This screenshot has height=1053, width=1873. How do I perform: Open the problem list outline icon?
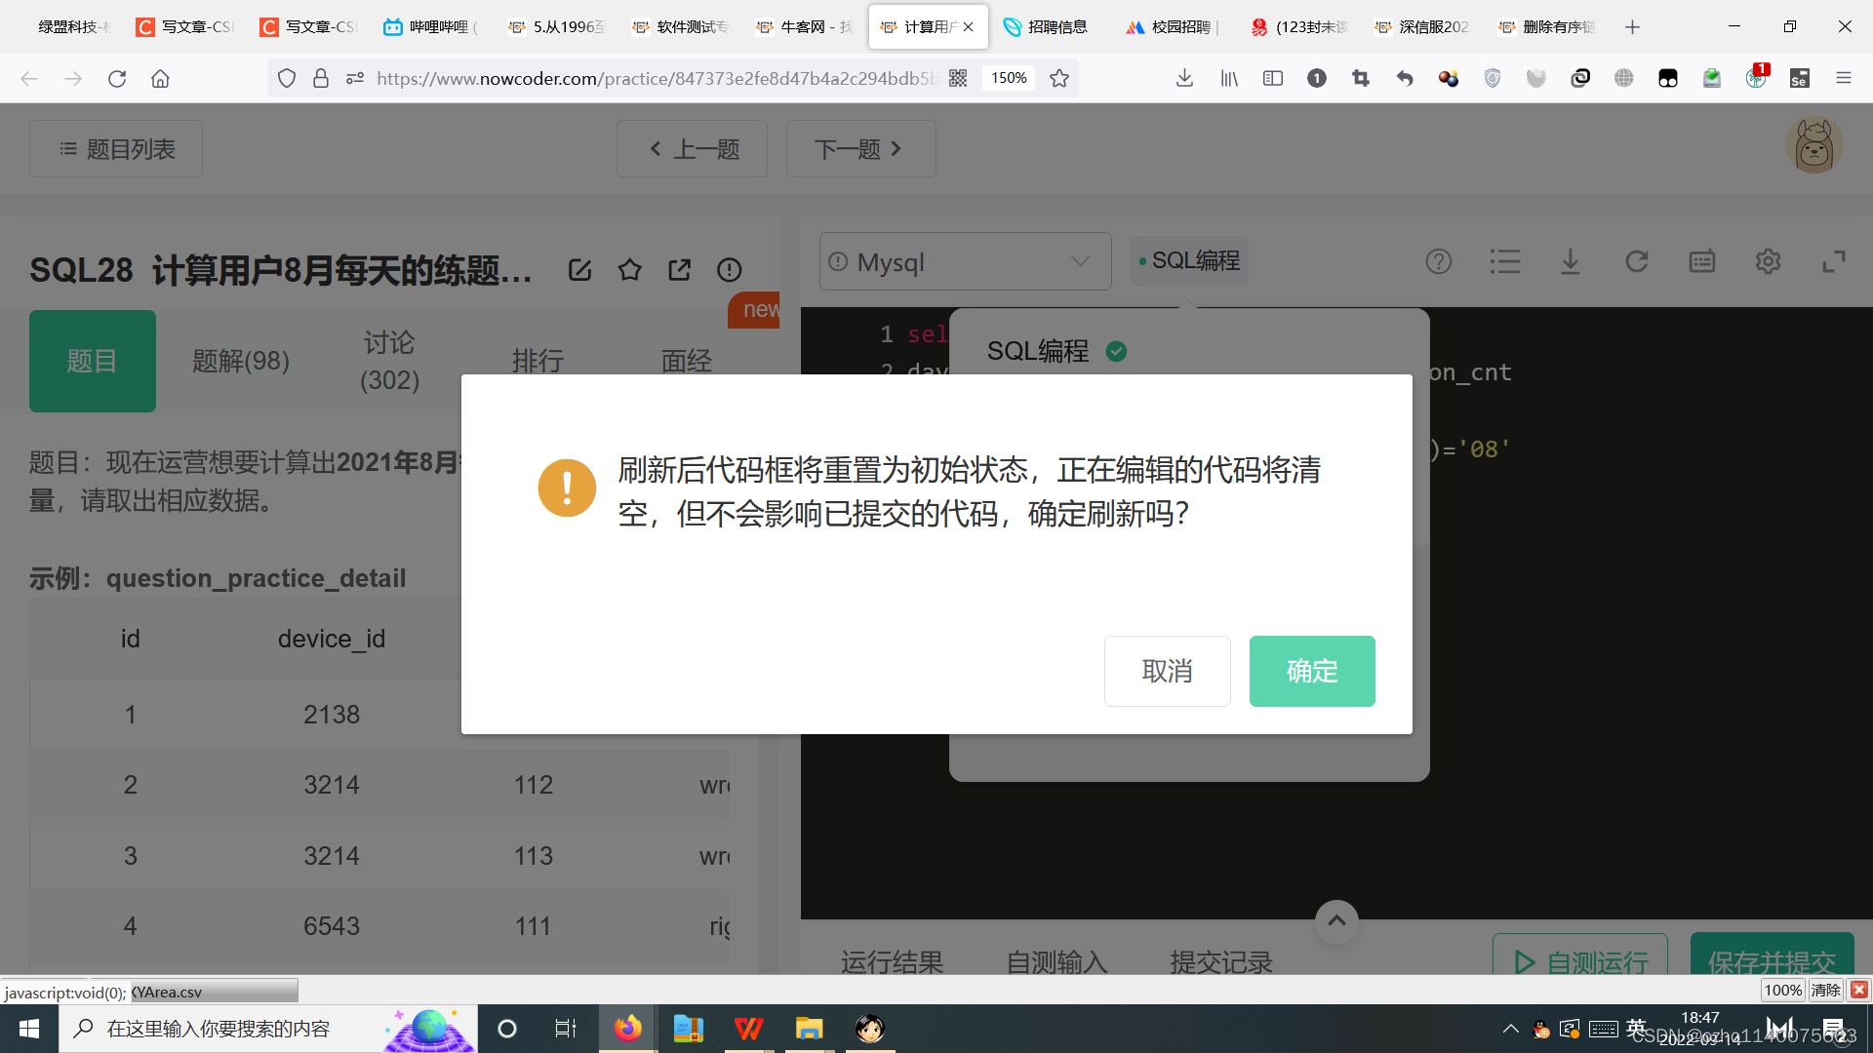coord(1504,261)
